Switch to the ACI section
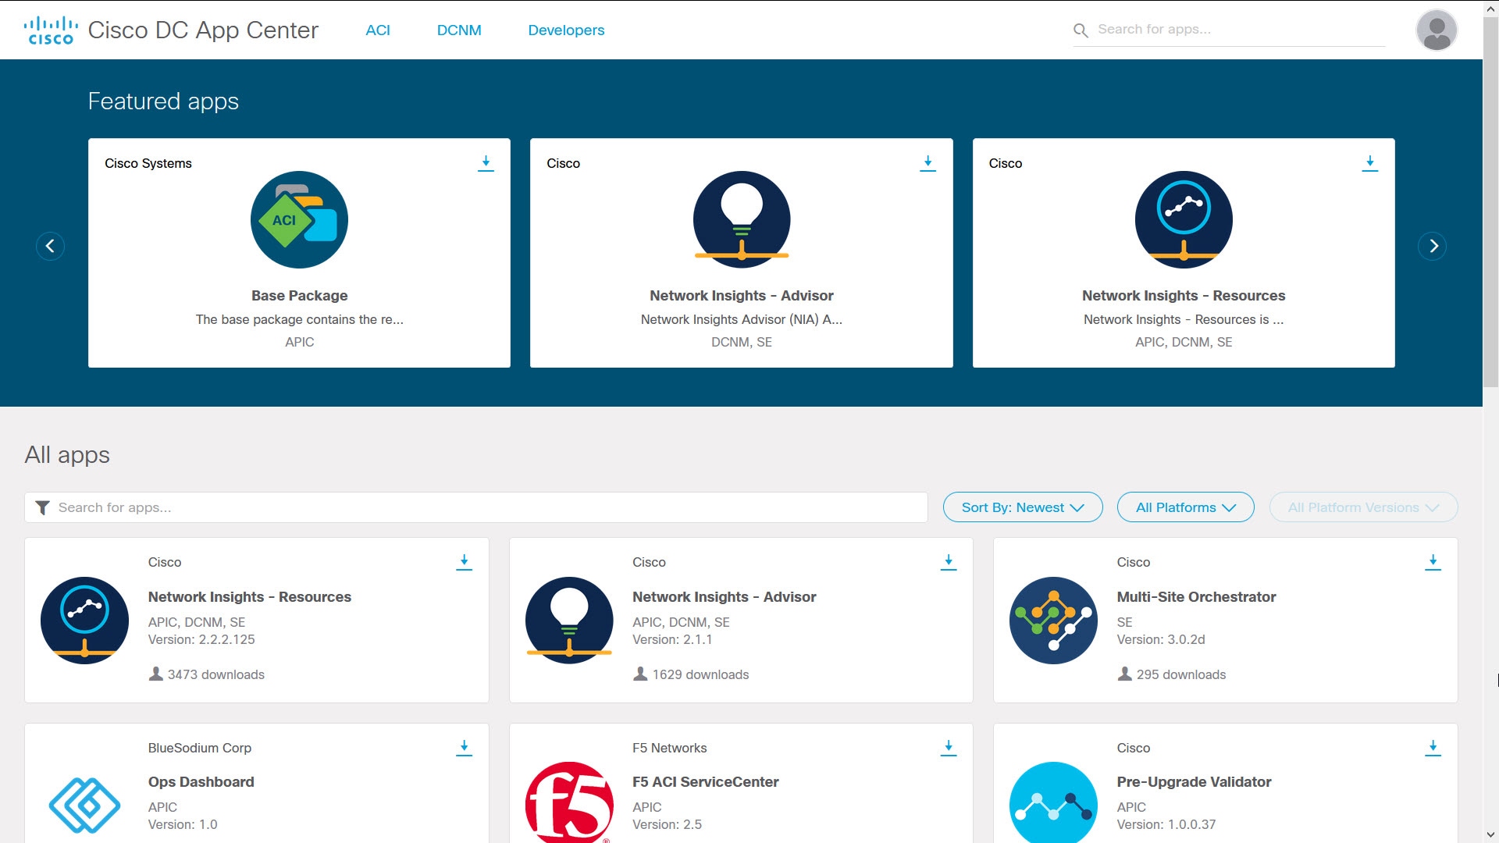The width and height of the screenshot is (1499, 843). [x=378, y=30]
